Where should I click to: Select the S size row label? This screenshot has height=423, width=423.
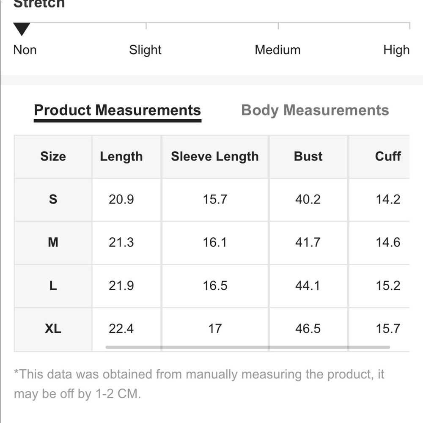(x=53, y=199)
